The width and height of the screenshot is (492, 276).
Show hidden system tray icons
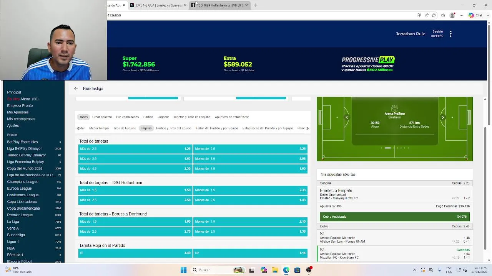click(x=414, y=270)
